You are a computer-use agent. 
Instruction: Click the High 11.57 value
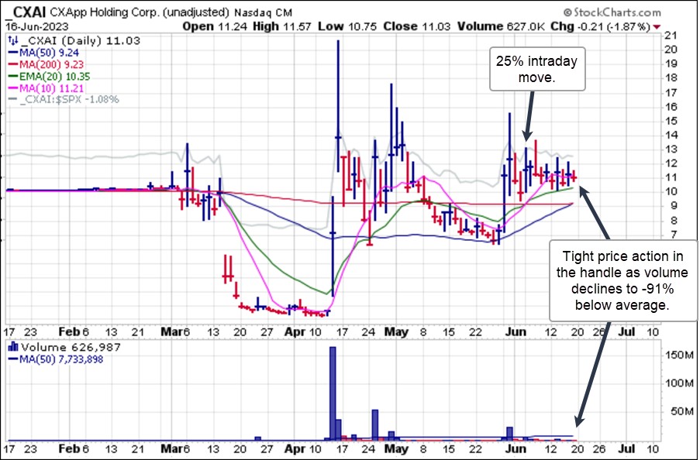[x=281, y=26]
